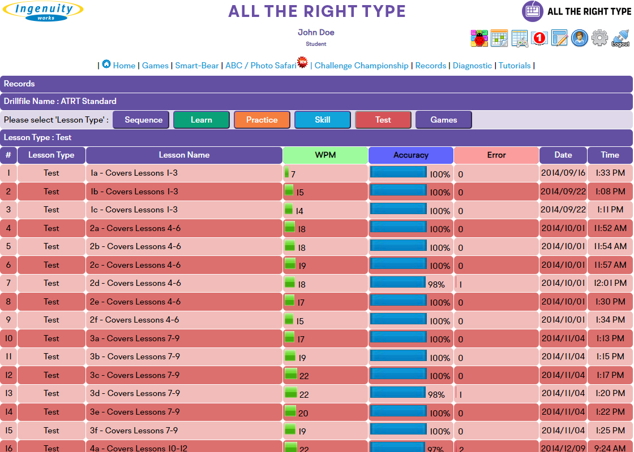Screen dimensions: 634x452
Task: Select the purple Games lesson type button
Action: pyautogui.click(x=444, y=120)
